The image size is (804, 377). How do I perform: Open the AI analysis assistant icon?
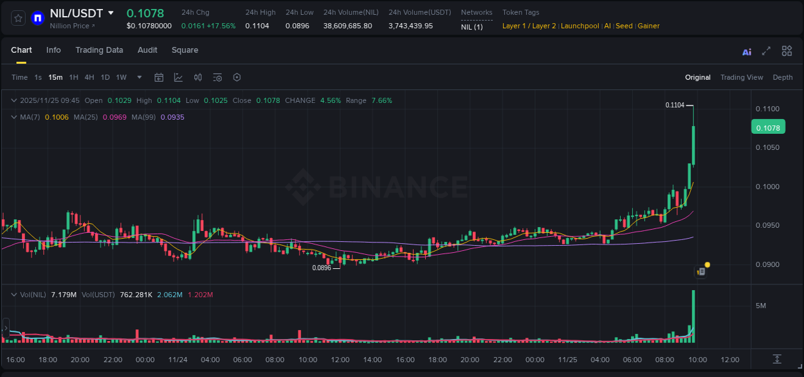coord(746,51)
